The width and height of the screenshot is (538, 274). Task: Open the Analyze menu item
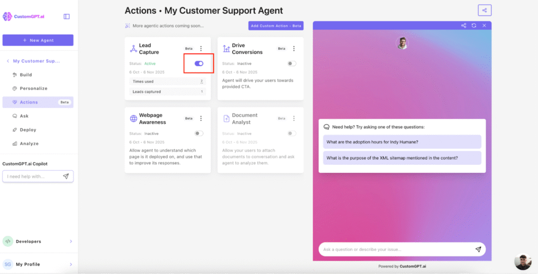pos(38,143)
